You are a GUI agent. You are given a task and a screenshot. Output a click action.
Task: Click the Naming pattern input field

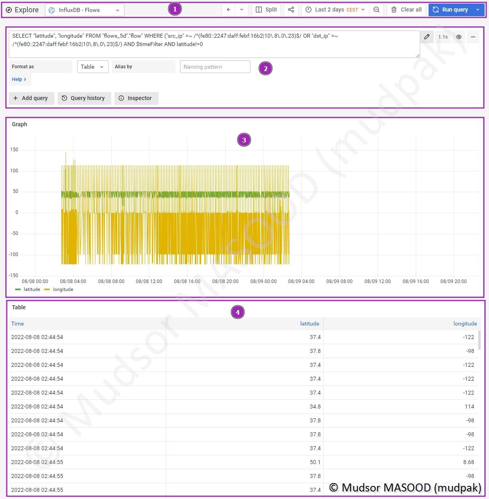click(x=215, y=67)
